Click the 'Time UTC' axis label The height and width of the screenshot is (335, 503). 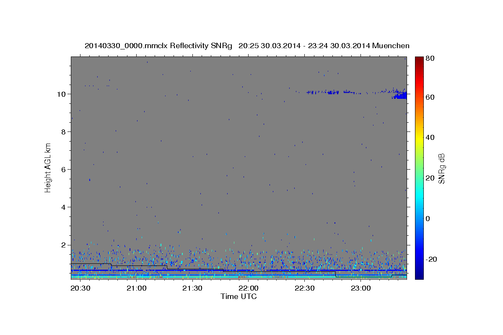239,296
